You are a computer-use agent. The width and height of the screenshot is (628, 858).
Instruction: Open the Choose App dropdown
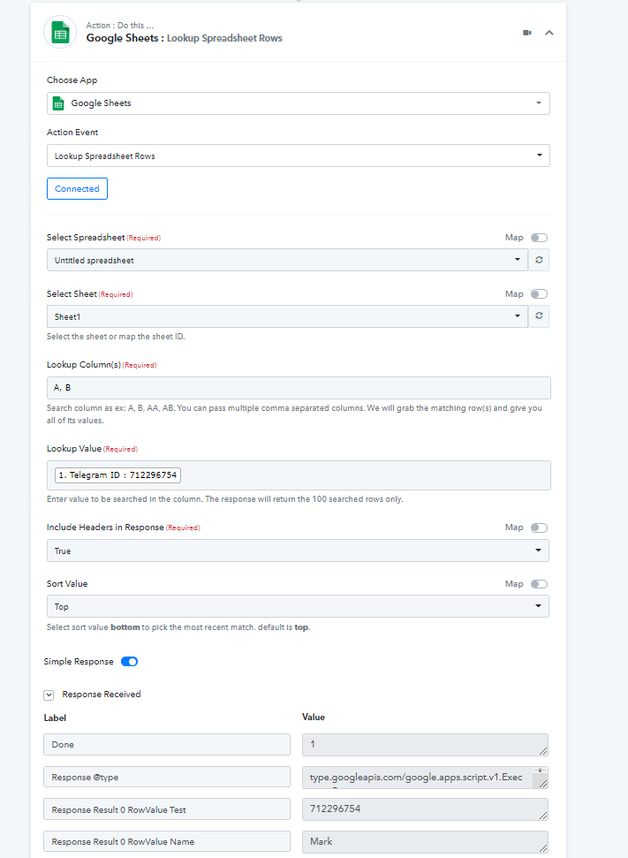[299, 103]
